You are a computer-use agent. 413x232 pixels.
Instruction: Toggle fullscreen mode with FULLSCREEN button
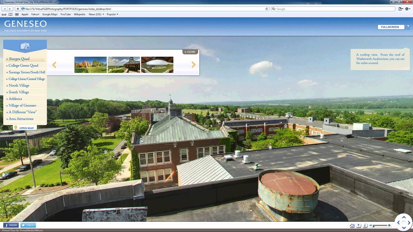tap(390, 27)
